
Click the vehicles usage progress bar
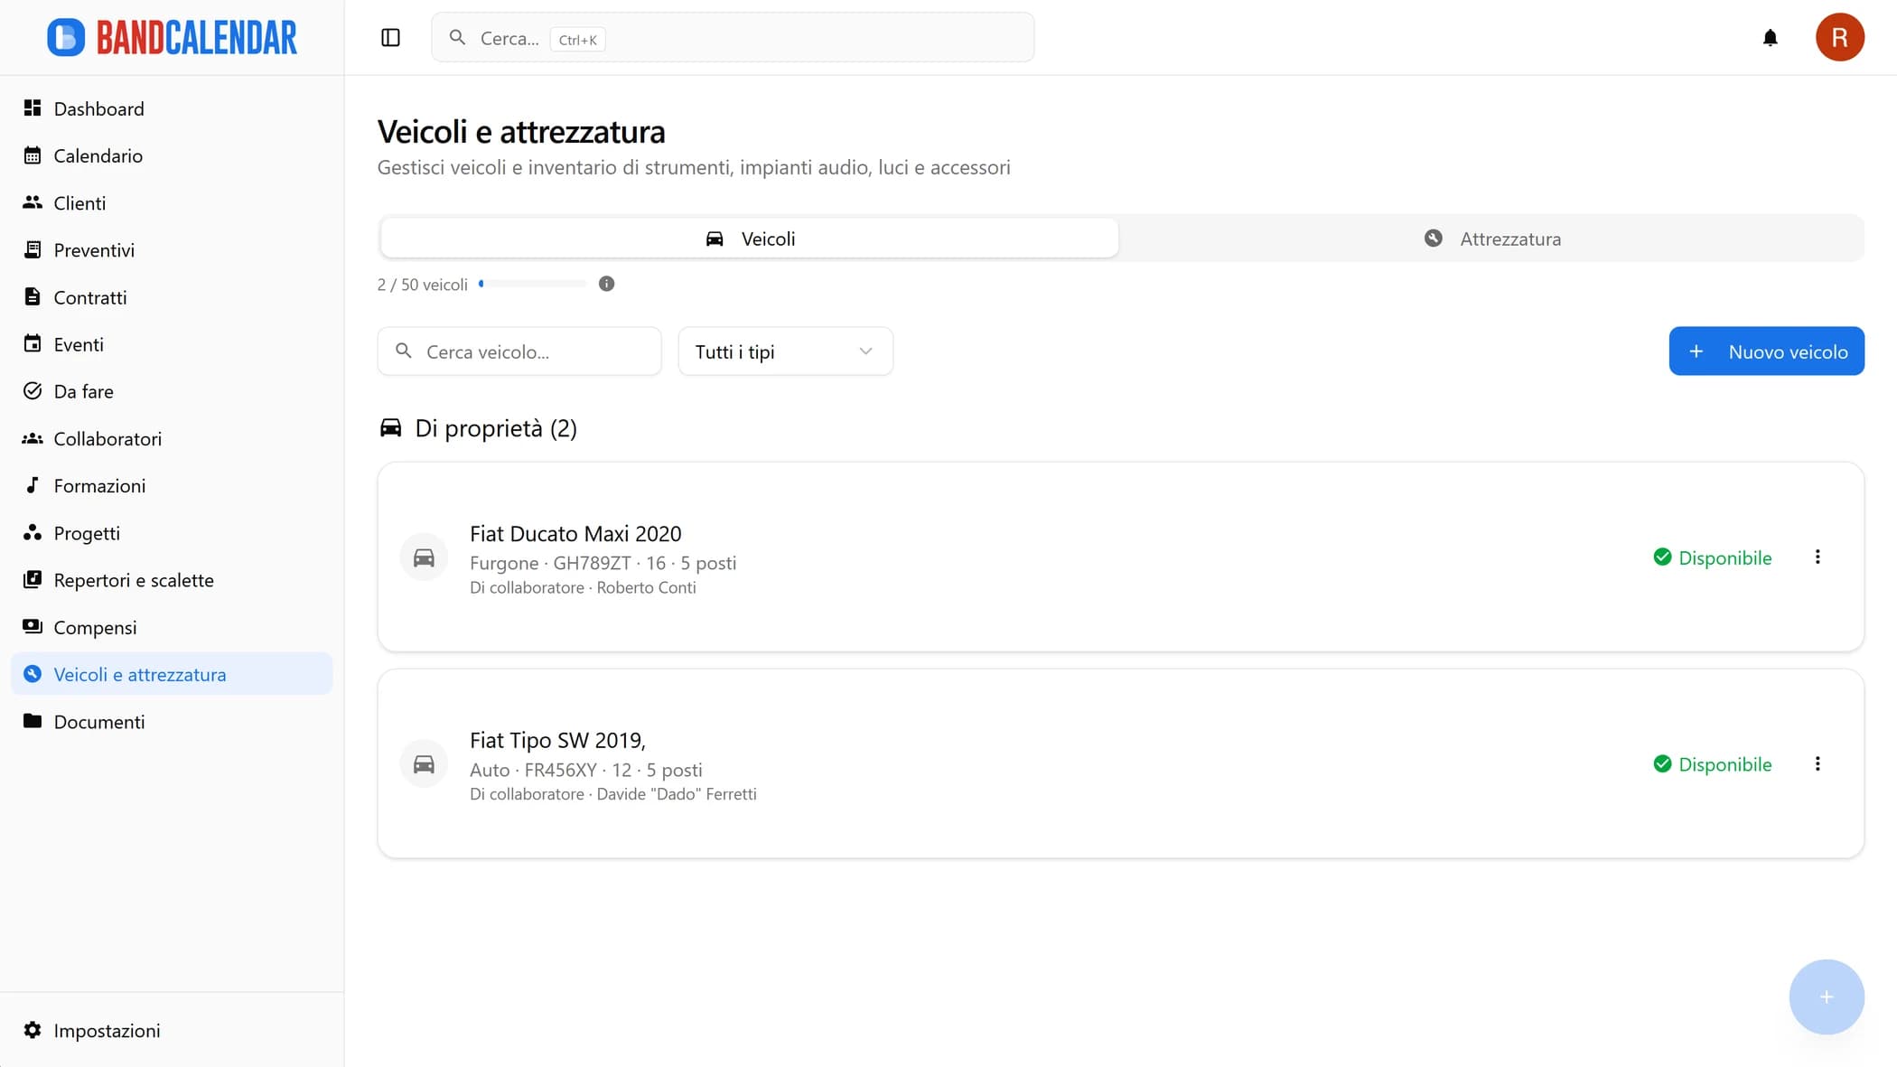click(533, 284)
